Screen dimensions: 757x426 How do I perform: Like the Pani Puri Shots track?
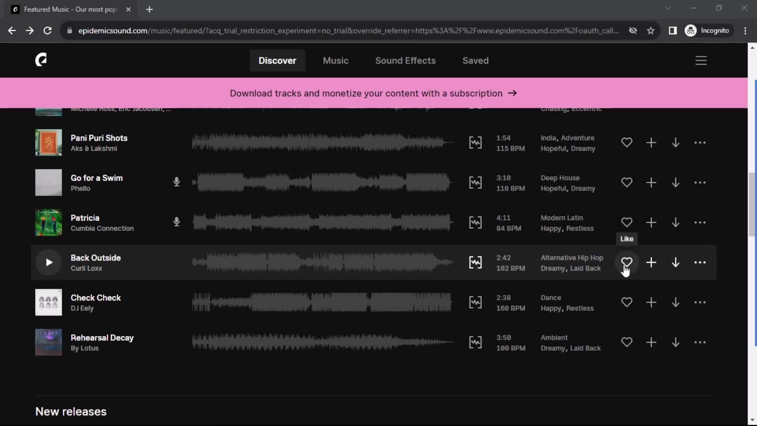pos(626,142)
